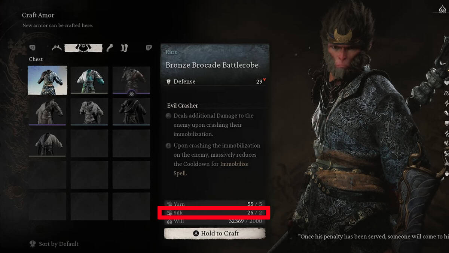Click the Yarn material requirement row
Screen dimensions: 449x253
coord(214,204)
